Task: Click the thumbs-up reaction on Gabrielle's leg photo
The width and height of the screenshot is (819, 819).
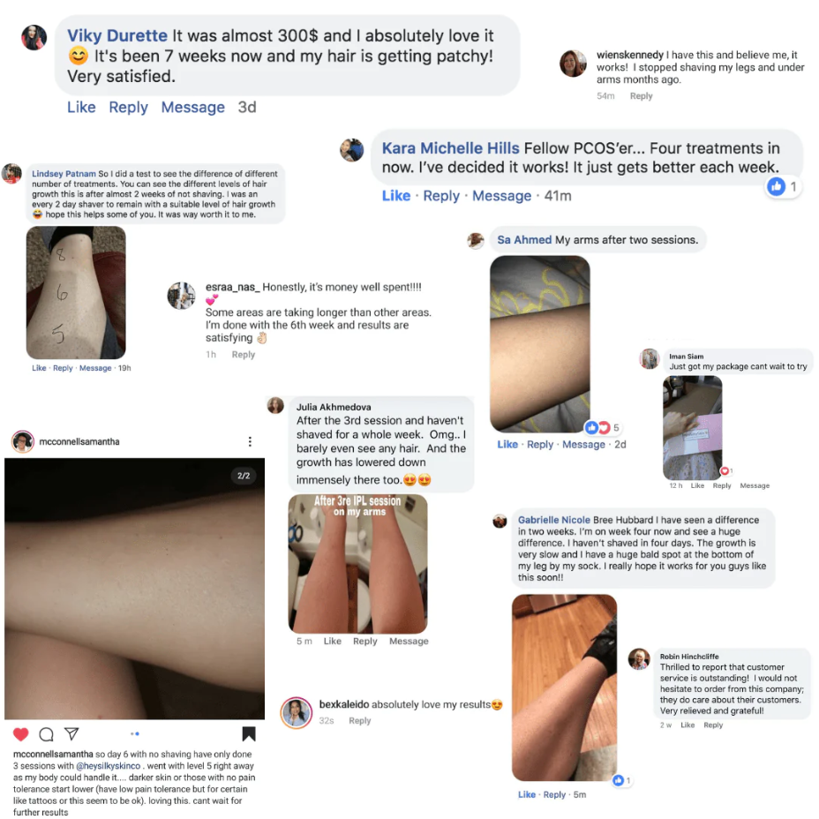Action: point(619,780)
